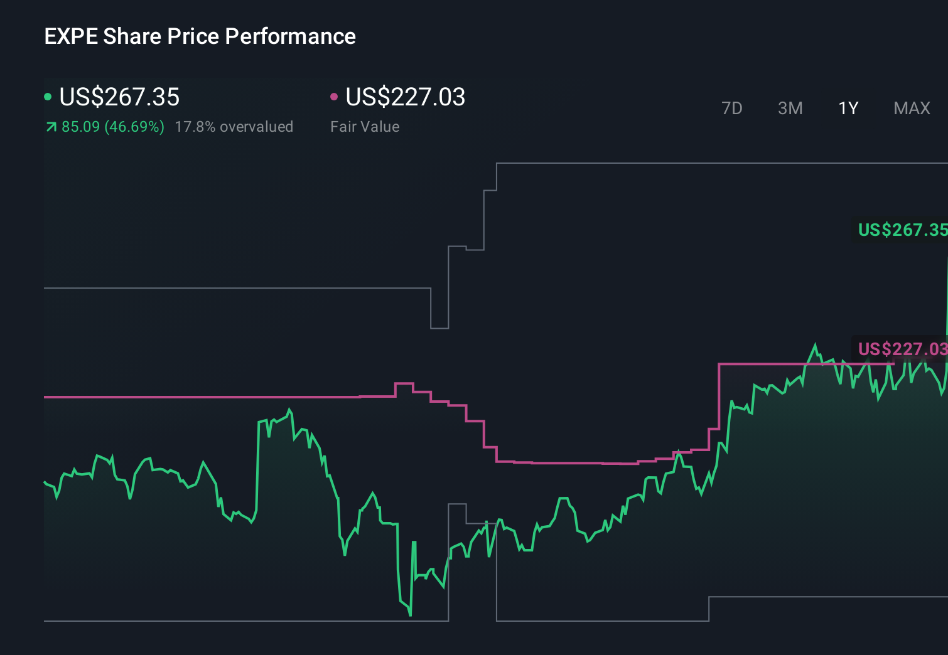Click the US$227.03 Fair Value text
This screenshot has width=948, height=655.
(406, 97)
